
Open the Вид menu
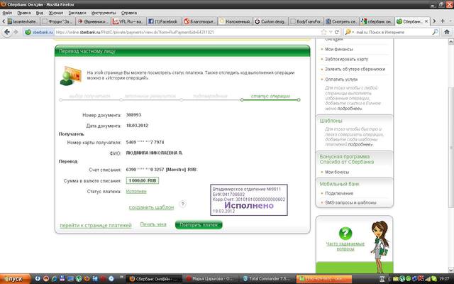[40, 13]
